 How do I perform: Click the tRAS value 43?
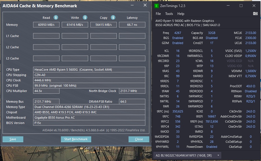click(x=178, y=71)
